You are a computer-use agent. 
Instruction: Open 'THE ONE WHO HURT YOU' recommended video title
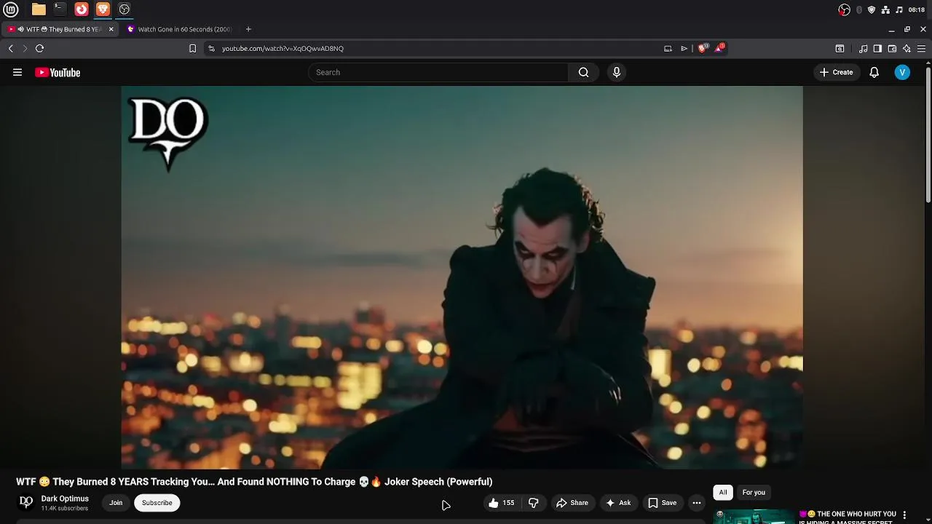point(848,517)
